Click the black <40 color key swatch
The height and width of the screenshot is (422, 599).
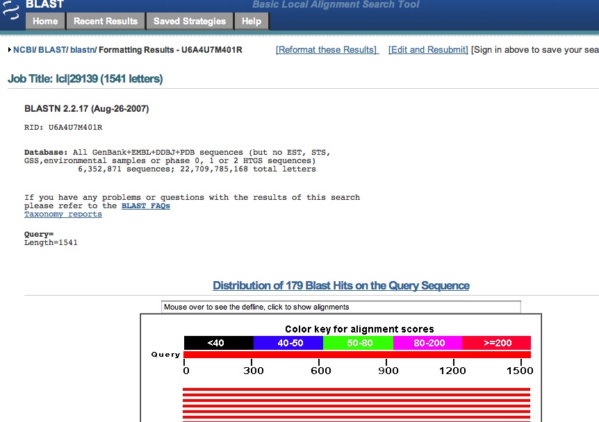tap(218, 343)
